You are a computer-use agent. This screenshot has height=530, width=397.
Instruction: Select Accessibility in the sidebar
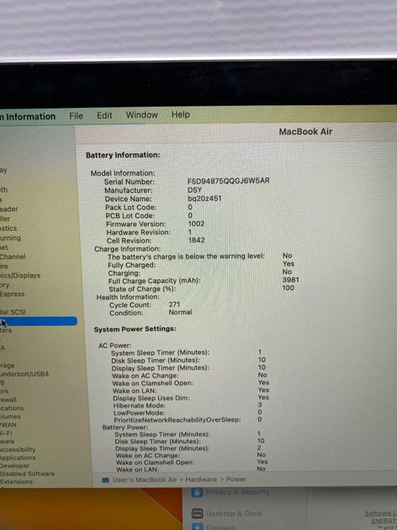pyautogui.click(x=17, y=450)
